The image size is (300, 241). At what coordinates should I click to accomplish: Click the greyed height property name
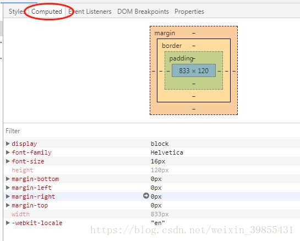(23, 170)
